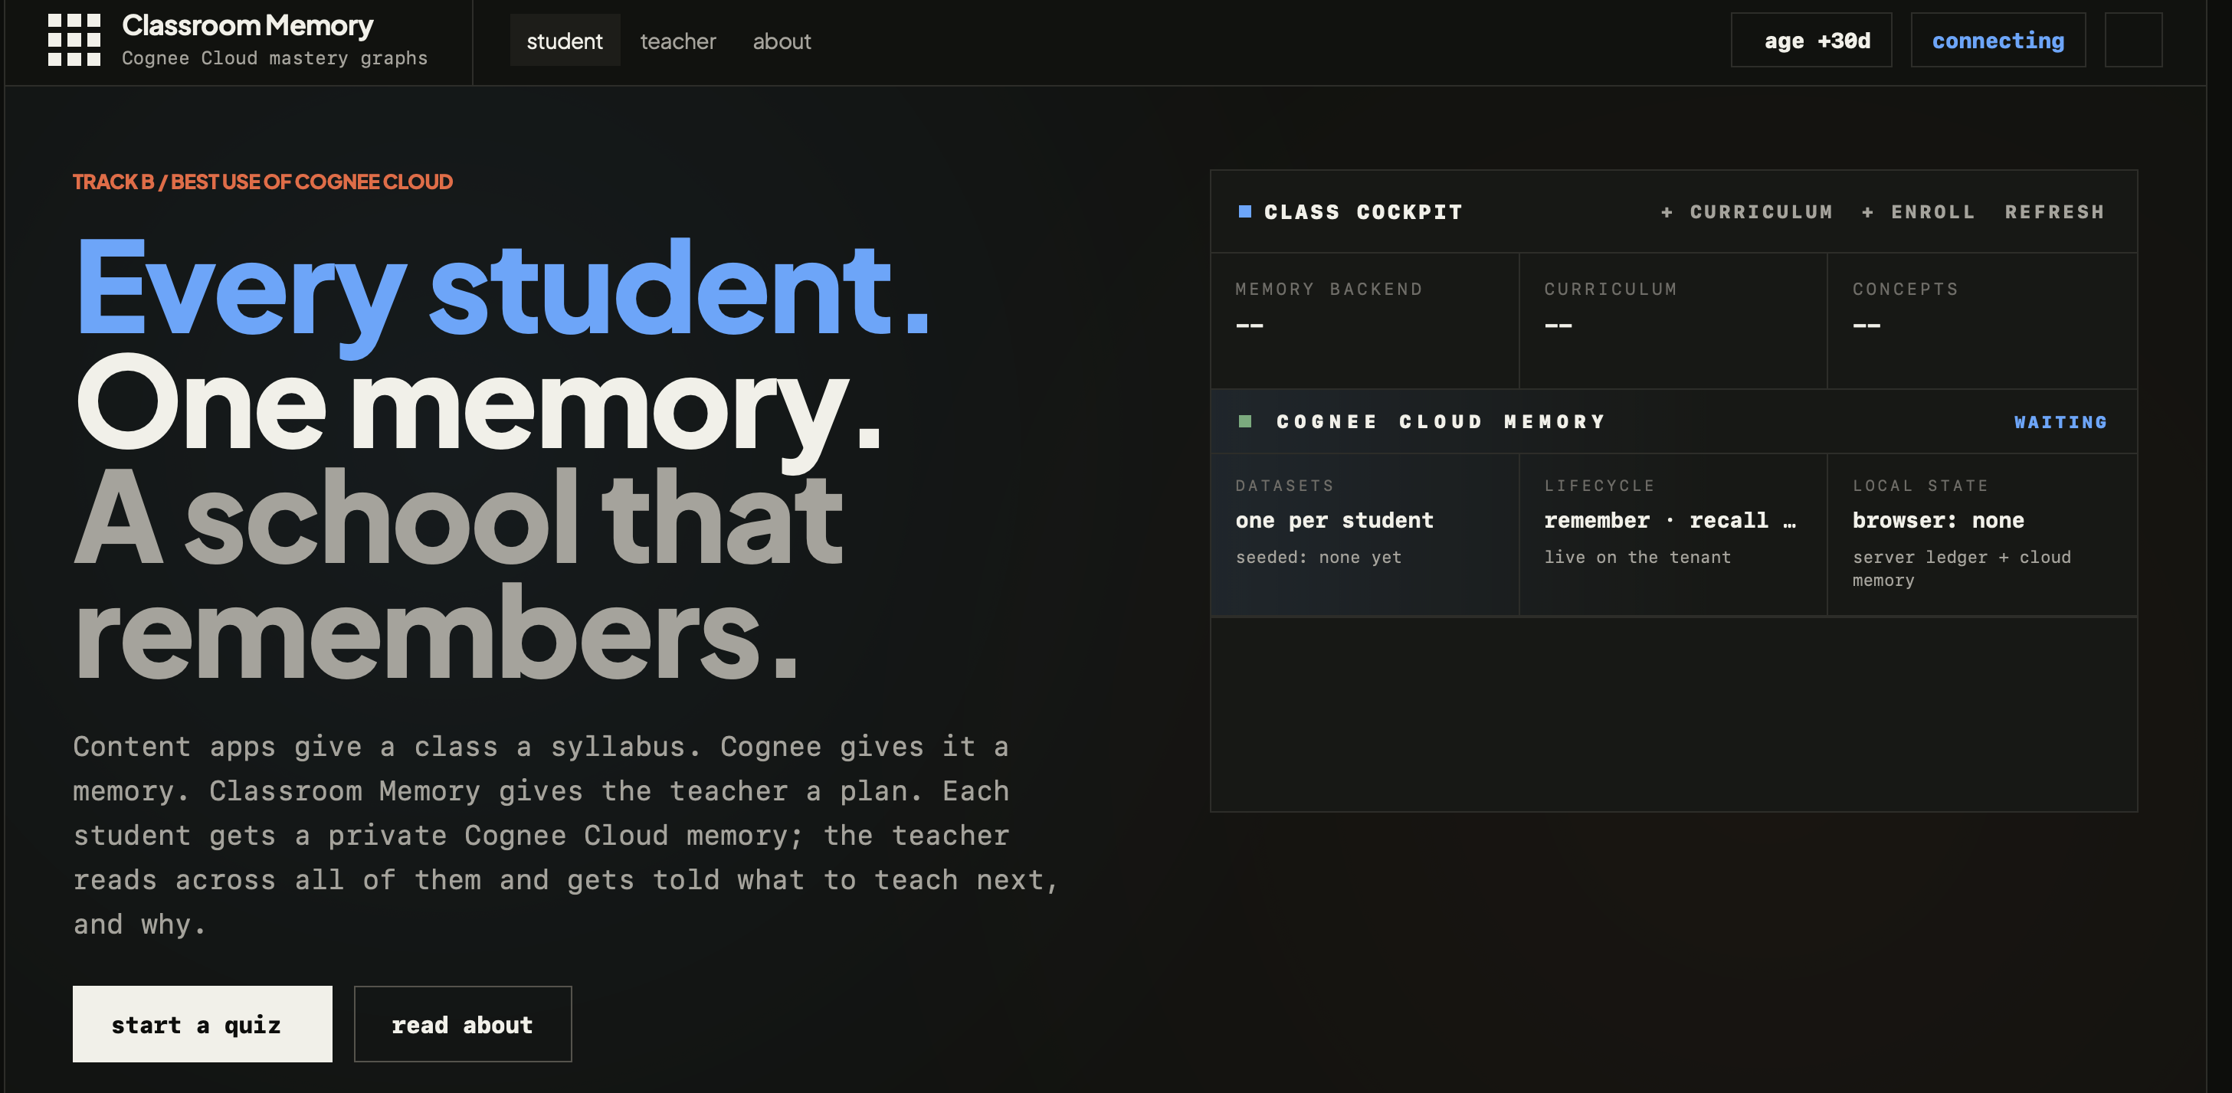Click the blue Class Cockpit square indicator

pyautogui.click(x=1245, y=211)
